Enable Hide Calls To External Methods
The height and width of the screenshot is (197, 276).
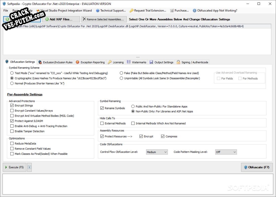[x=102, y=123]
